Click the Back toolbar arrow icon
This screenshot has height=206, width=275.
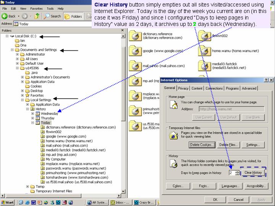(x=5, y=16)
